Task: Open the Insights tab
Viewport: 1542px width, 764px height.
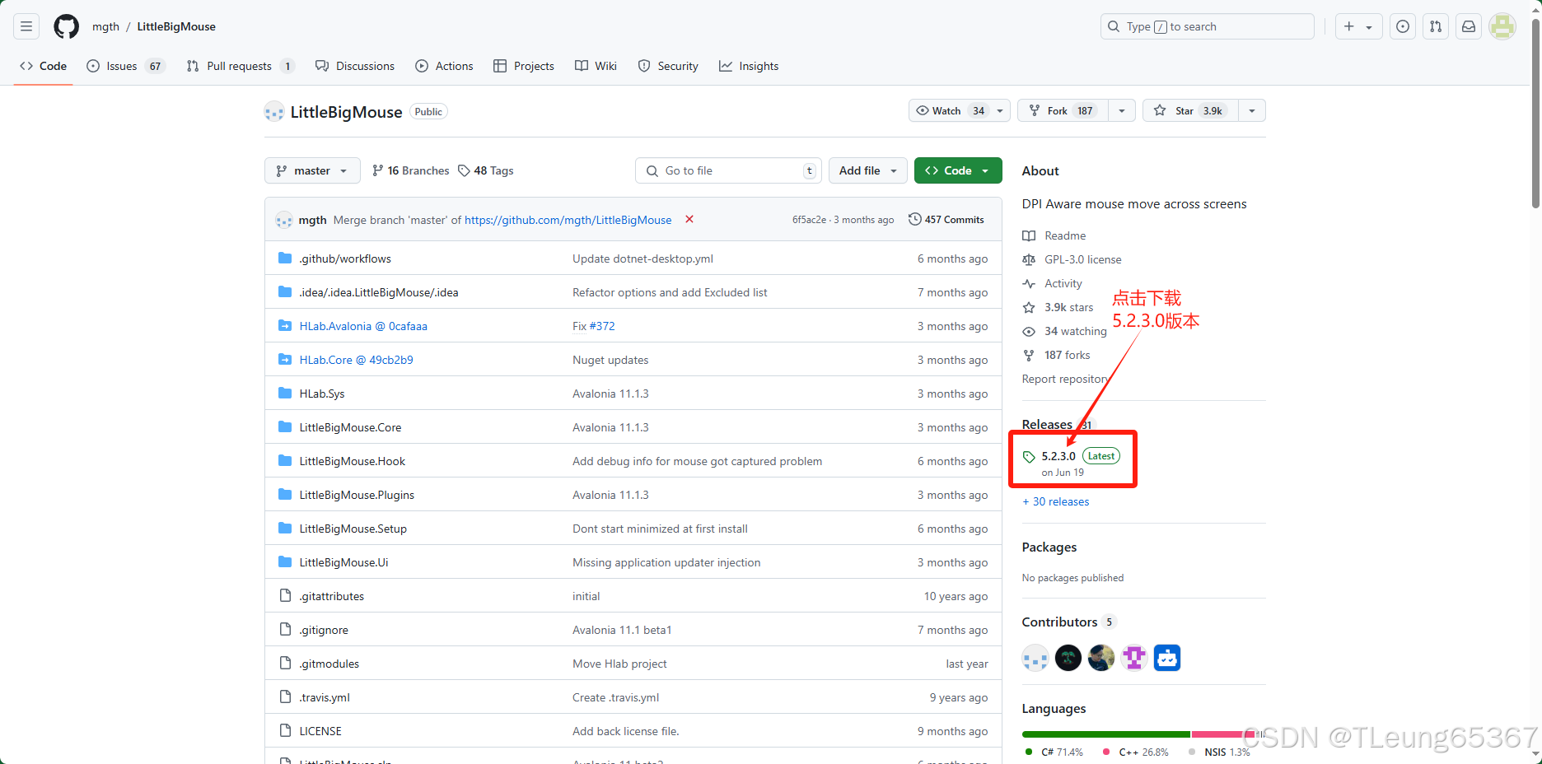Action: click(749, 66)
